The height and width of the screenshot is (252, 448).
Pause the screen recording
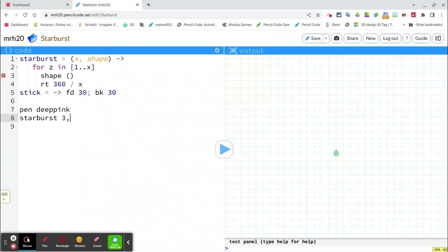[13, 238]
